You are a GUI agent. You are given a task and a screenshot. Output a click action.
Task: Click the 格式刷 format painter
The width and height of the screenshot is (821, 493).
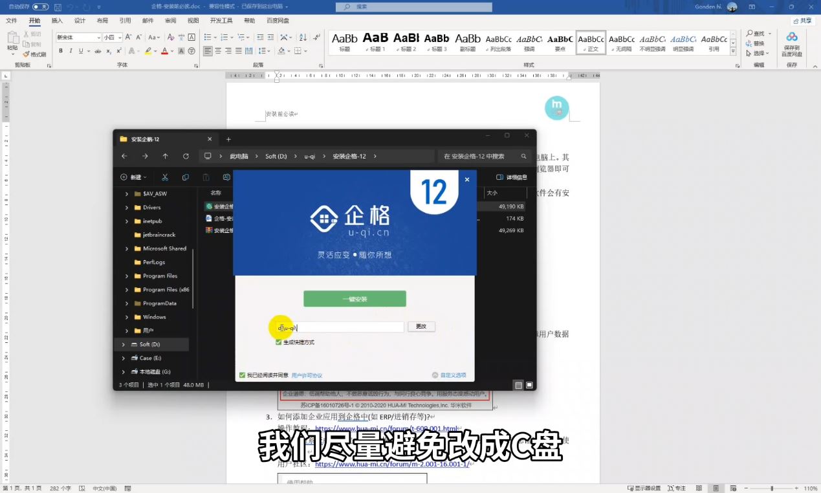pos(34,54)
